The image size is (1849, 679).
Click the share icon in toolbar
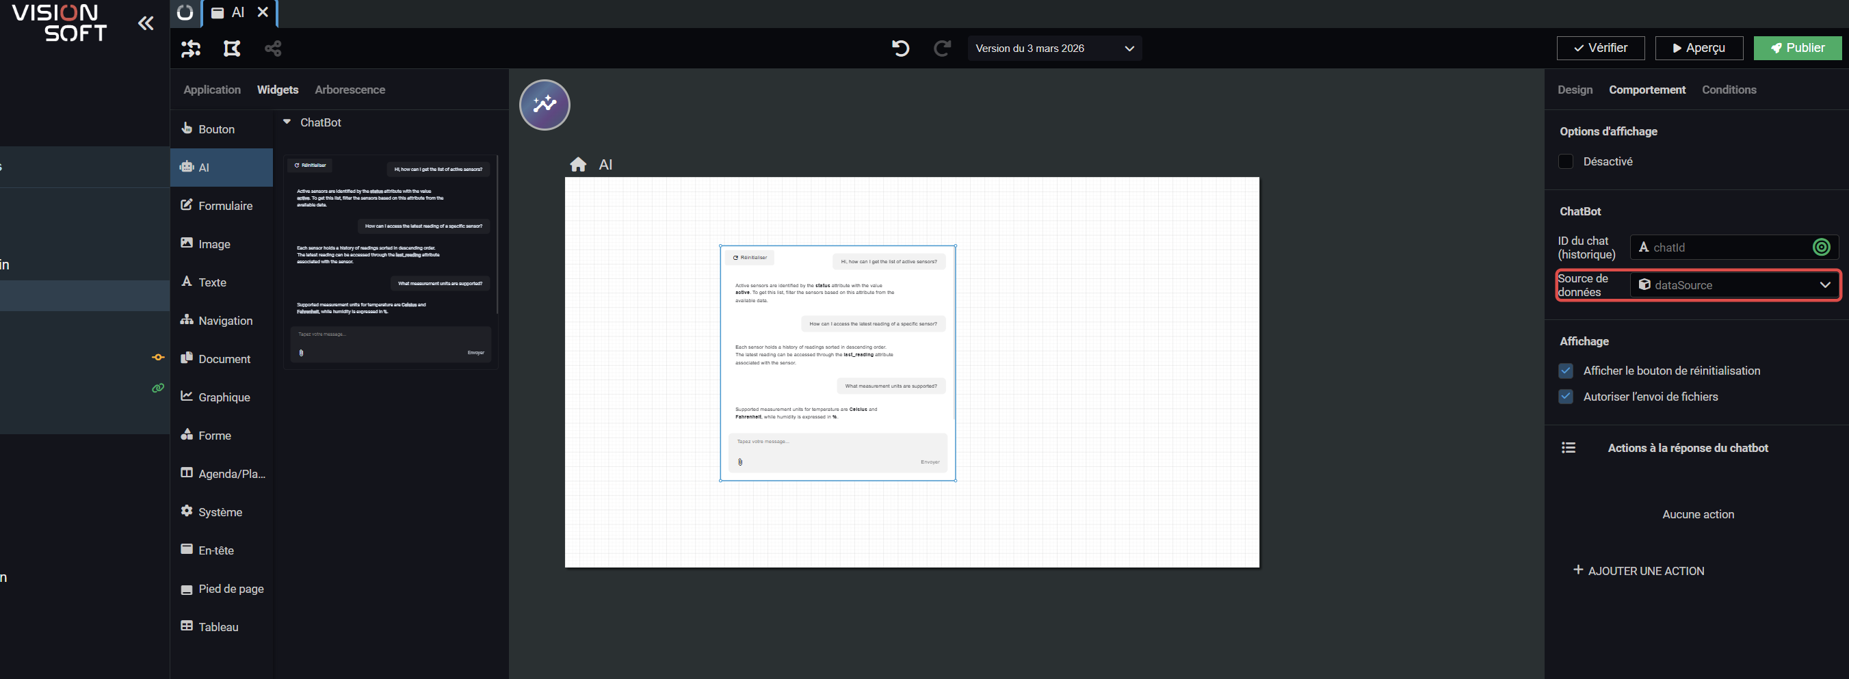coord(273,48)
